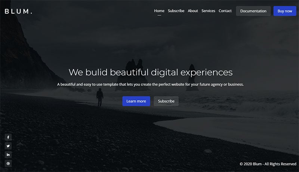Open the About nav link
Viewport: 299px width, 172px height.
(193, 11)
